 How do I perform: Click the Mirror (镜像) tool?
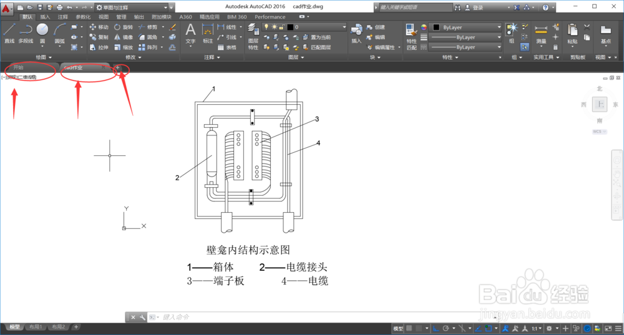124,37
